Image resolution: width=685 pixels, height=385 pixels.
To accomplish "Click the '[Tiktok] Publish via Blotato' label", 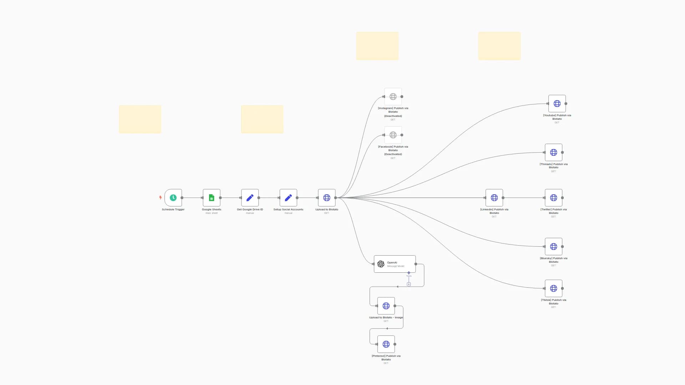I will click(x=554, y=302).
